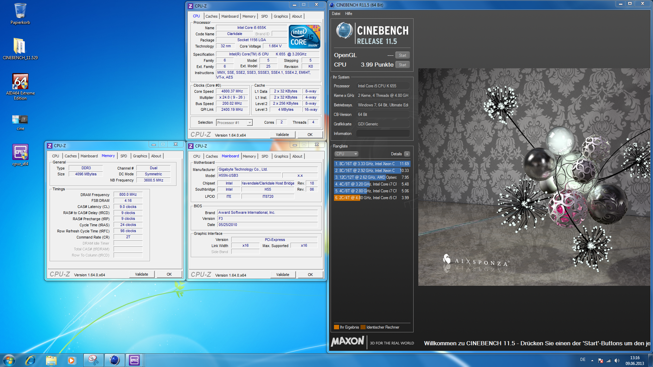Click the Intel Core i5 logo in CPU-Z

pos(304,36)
